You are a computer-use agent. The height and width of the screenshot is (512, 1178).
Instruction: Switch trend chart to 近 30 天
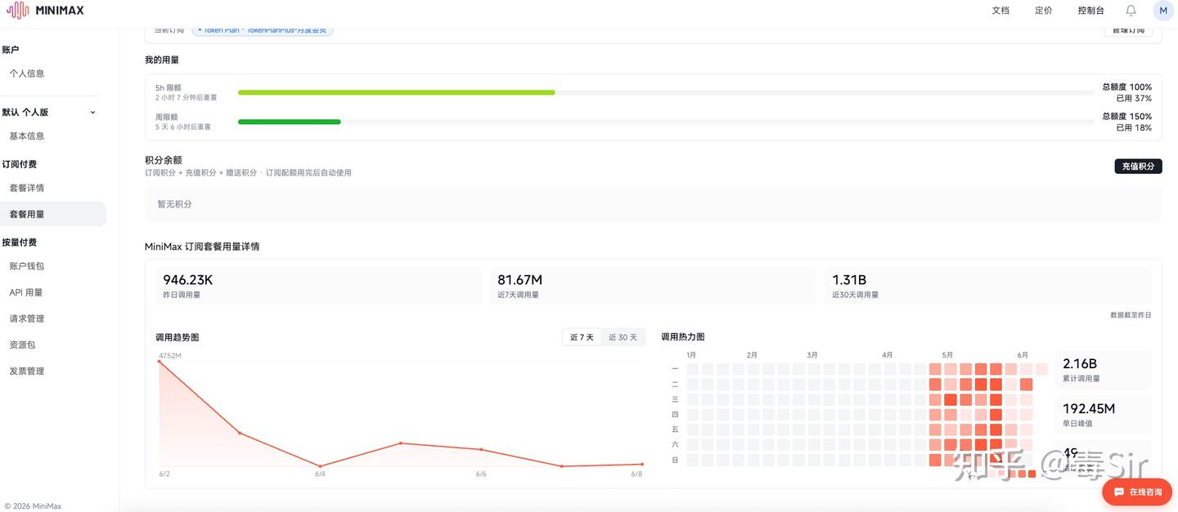coord(623,337)
